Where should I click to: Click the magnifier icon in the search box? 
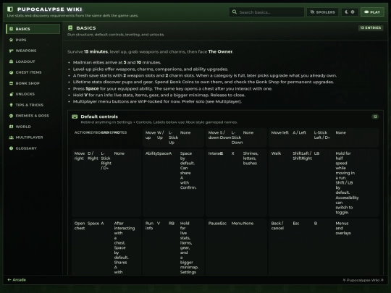click(x=235, y=12)
